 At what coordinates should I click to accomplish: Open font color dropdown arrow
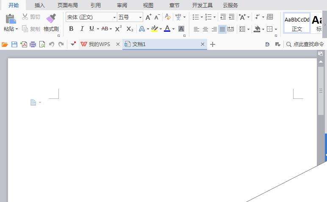173,29
